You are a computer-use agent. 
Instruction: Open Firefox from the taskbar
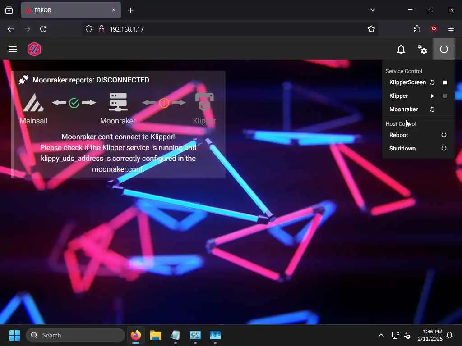coord(136,335)
